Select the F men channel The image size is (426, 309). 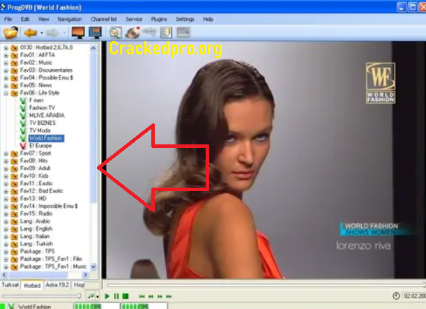(36, 100)
